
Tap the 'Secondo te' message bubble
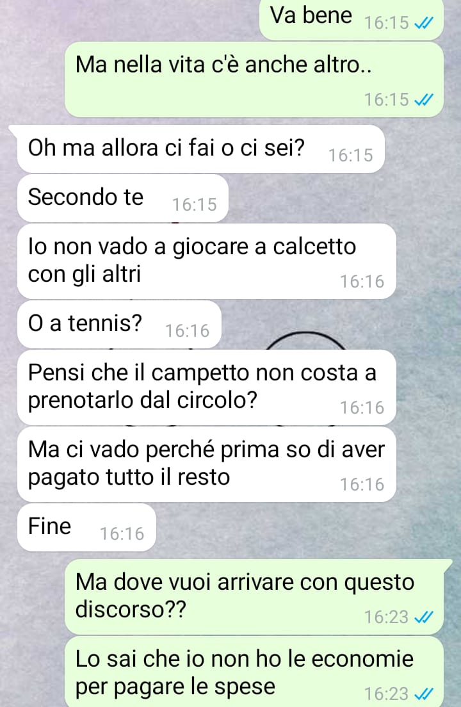tap(122, 199)
